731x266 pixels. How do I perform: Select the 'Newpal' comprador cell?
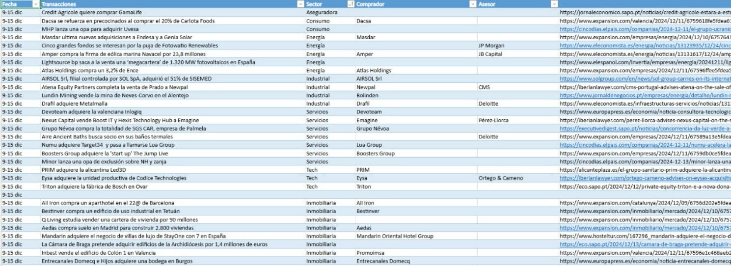[x=416, y=87]
